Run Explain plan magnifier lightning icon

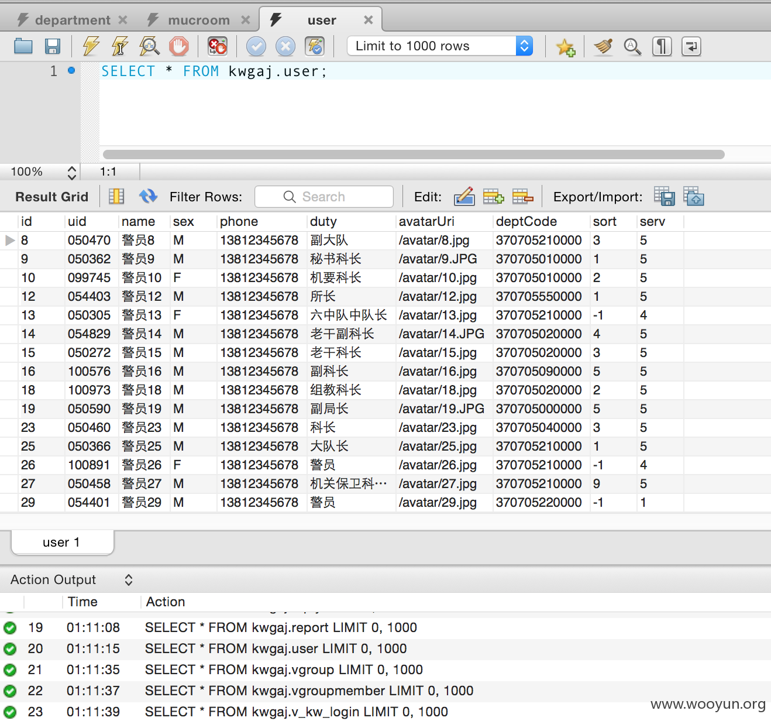pyautogui.click(x=149, y=46)
